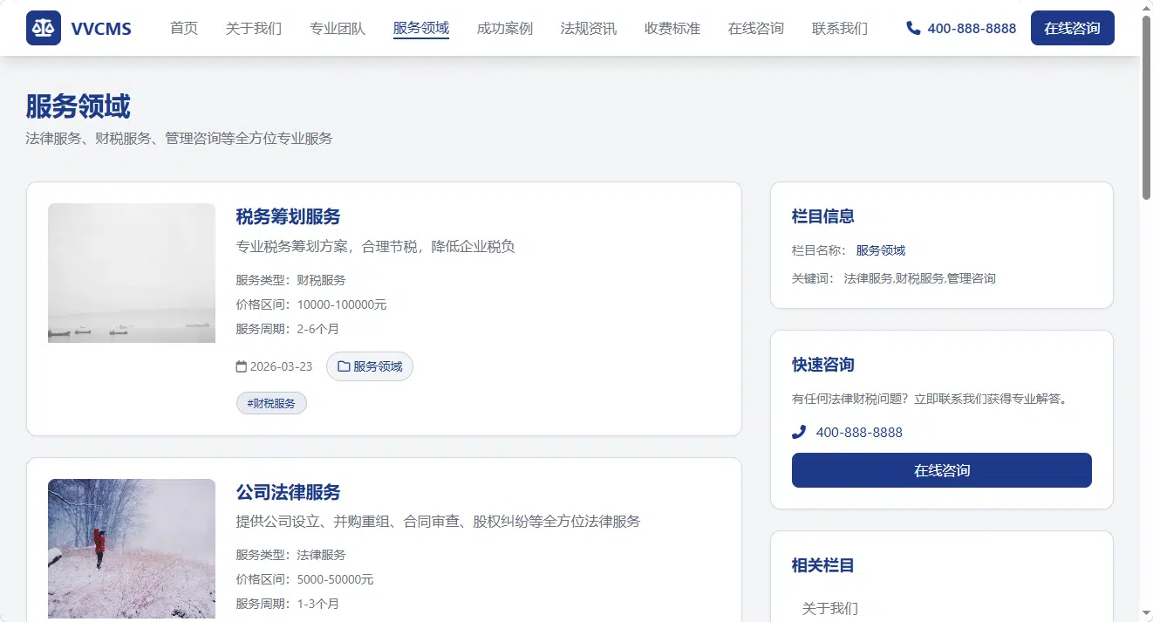This screenshot has height=622, width=1153.
Task: Click the phone icon in the 快速咨询 panel
Action: [x=798, y=432]
